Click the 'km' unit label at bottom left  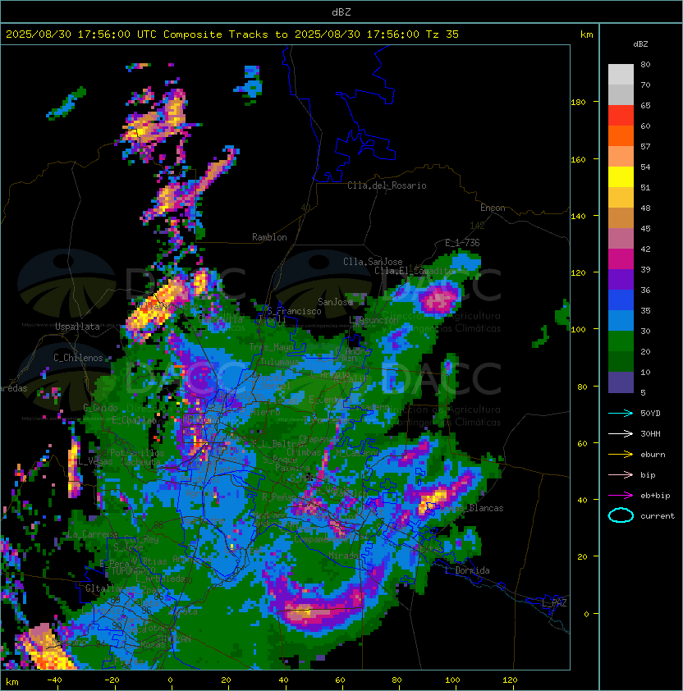point(12,682)
